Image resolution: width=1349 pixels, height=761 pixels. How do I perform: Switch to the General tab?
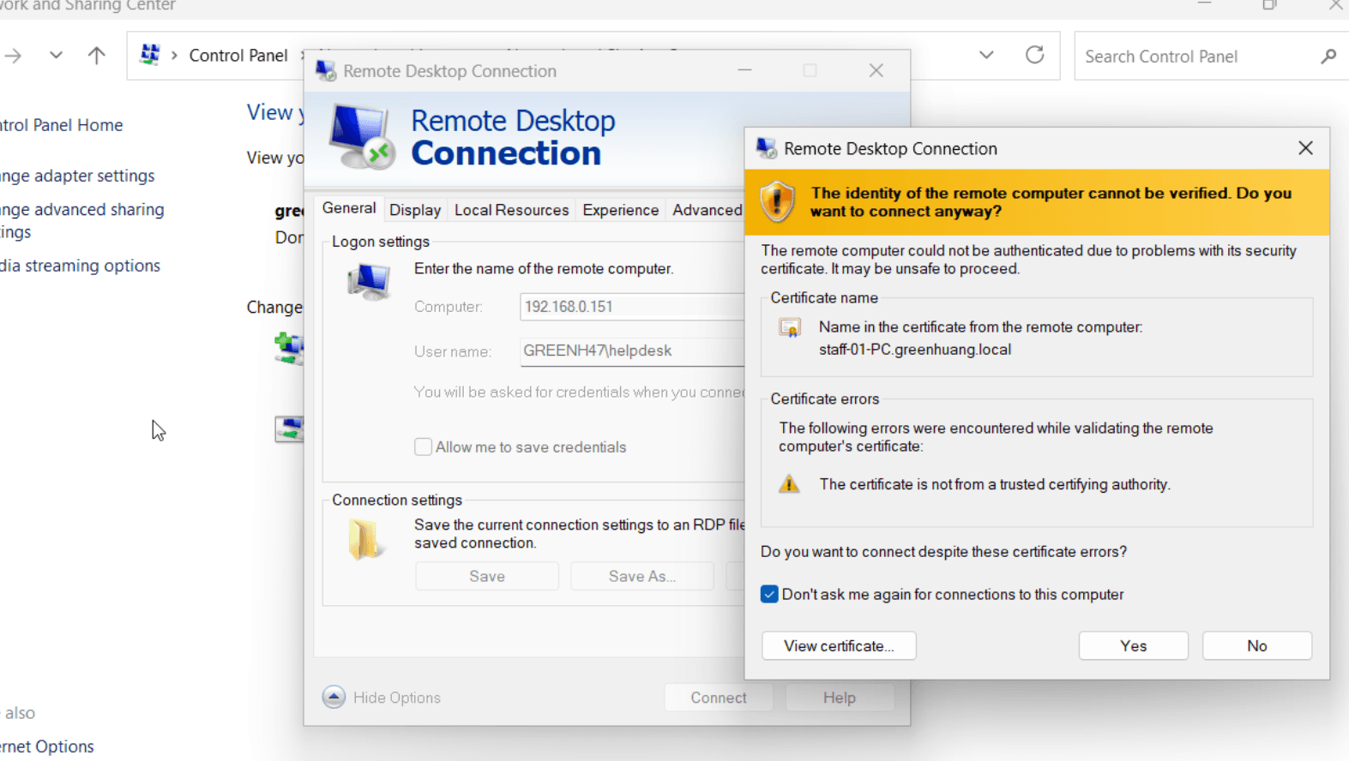pos(349,208)
